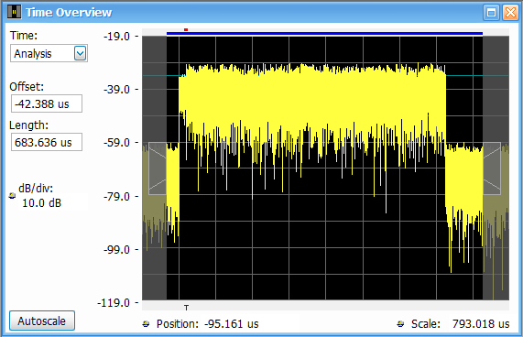The height and width of the screenshot is (337, 523).
Task: Click the small red marker above graph
Action: 186,29
